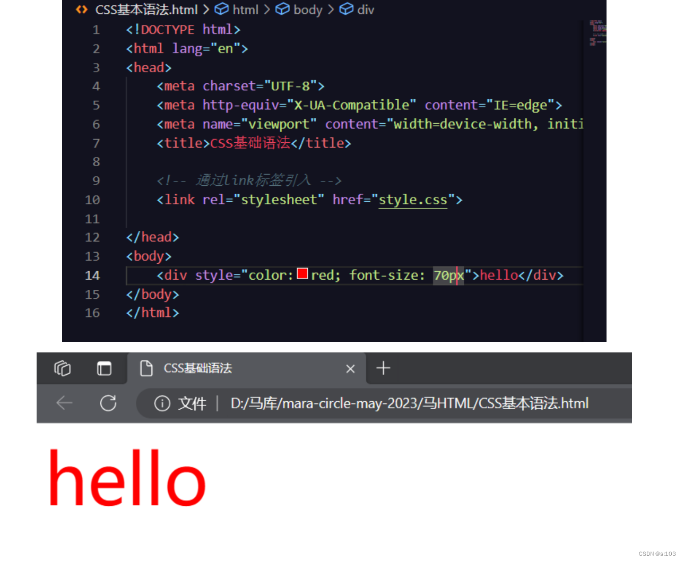This screenshot has width=684, height=561.
Task: Open the div breadcrumb symbol
Action: (x=357, y=10)
